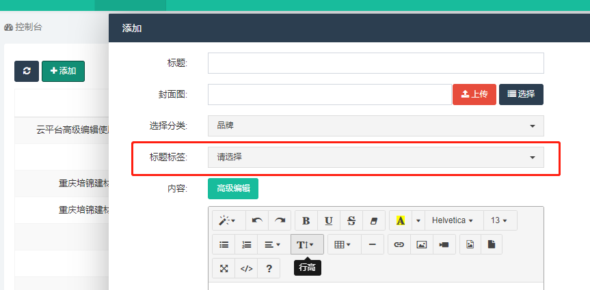Apply underline formatting

[329, 220]
